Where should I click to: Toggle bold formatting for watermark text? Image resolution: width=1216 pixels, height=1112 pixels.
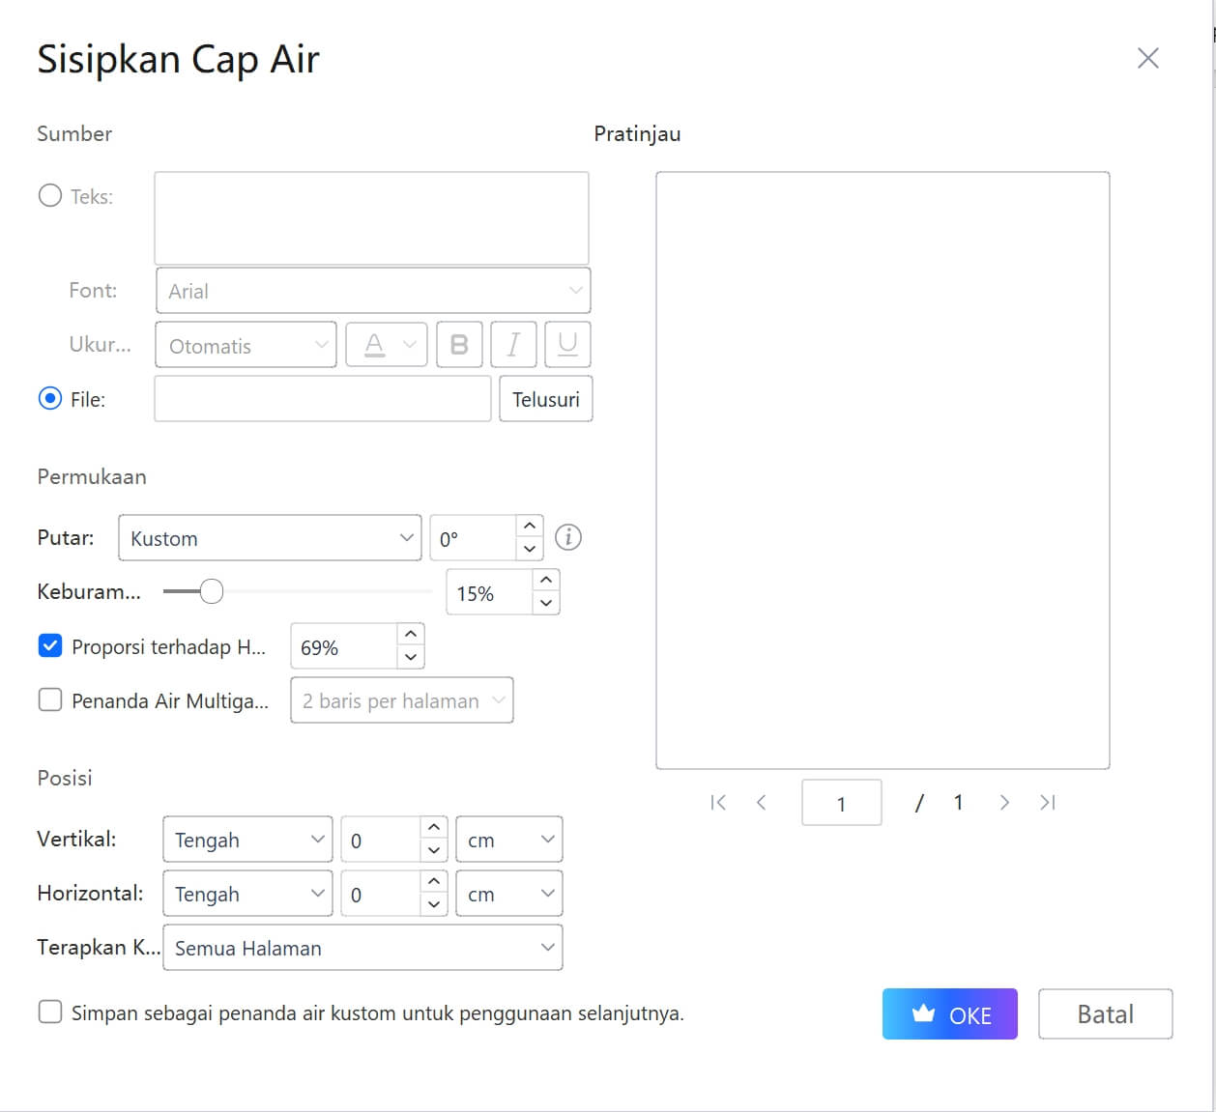point(459,344)
